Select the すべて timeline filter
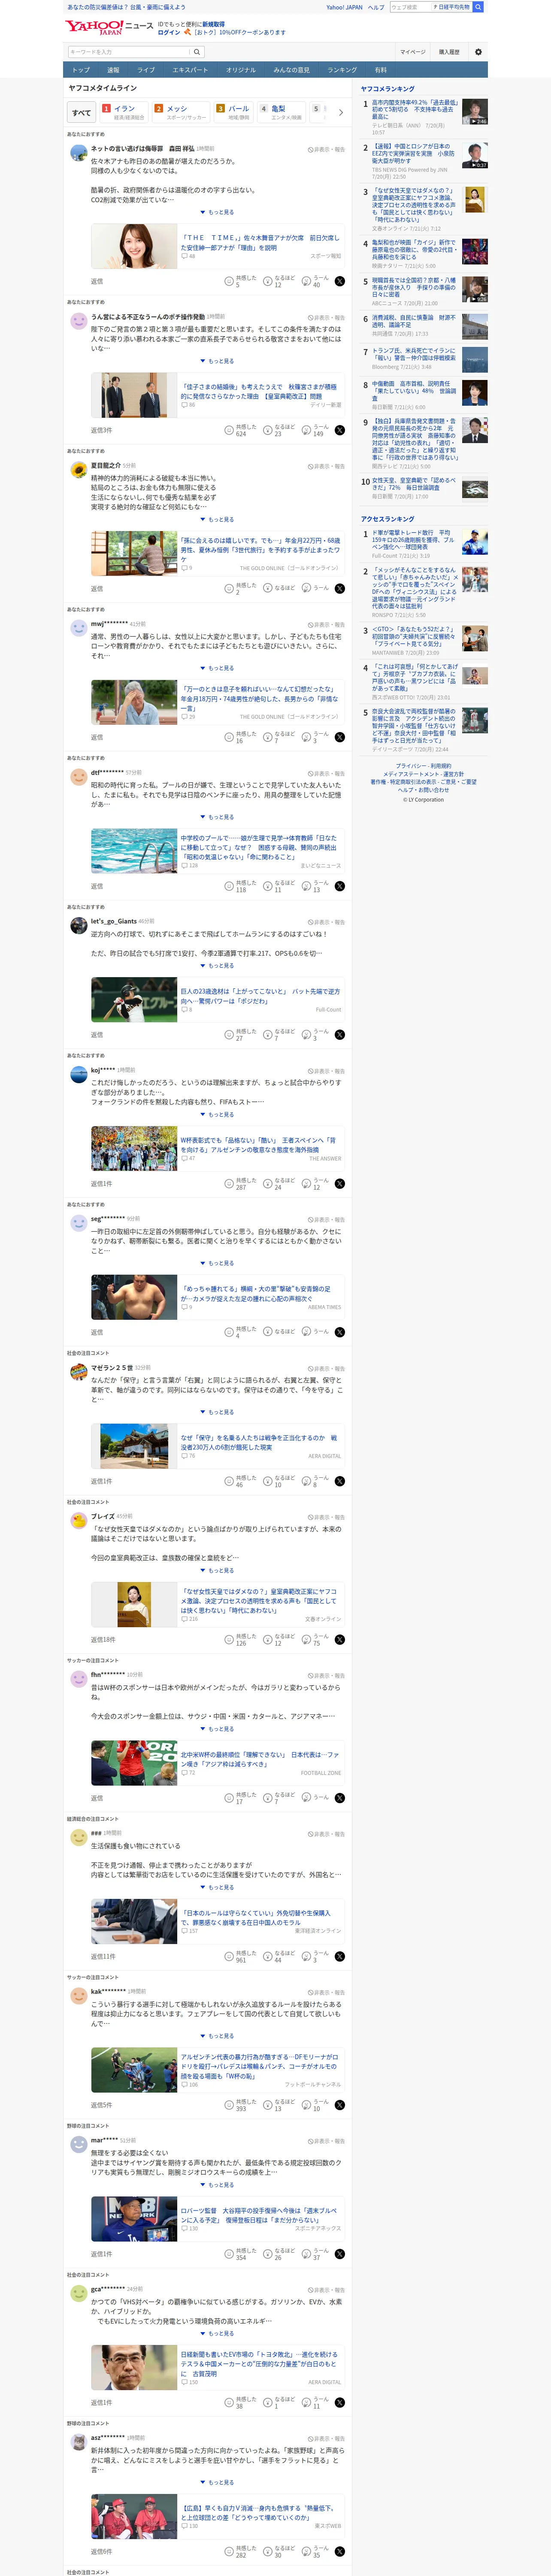The height and width of the screenshot is (2576, 551). 82,112
